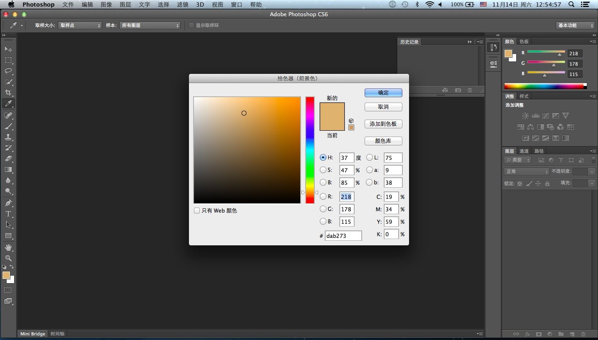Select the Hand tool
This screenshot has width=598, height=340.
[x=8, y=247]
